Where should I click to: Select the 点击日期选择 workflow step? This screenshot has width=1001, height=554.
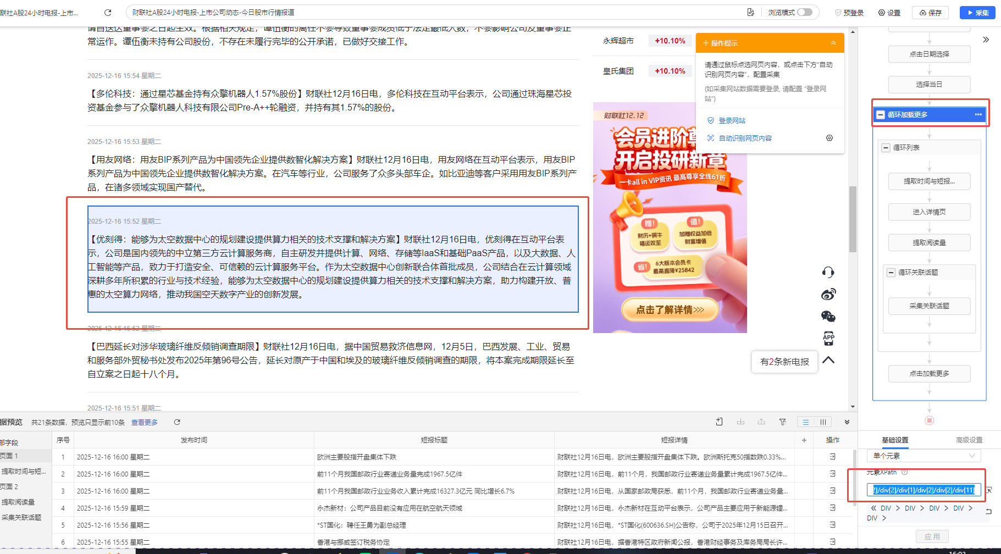tap(929, 54)
